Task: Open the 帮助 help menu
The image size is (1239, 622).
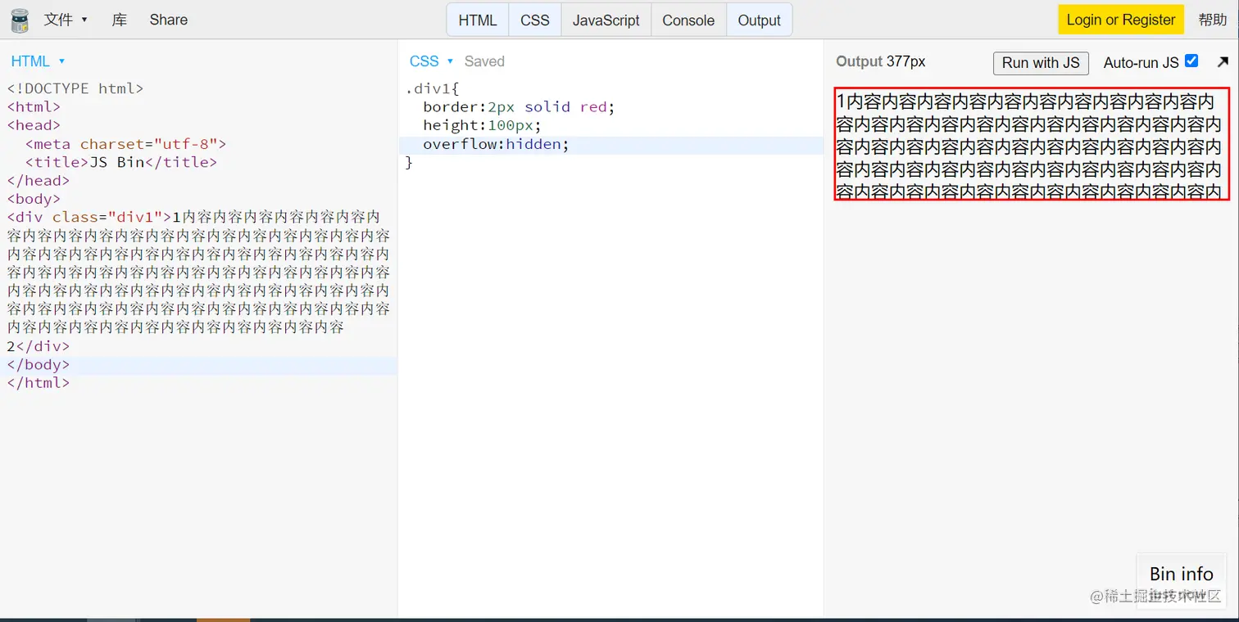Action: coord(1213,20)
